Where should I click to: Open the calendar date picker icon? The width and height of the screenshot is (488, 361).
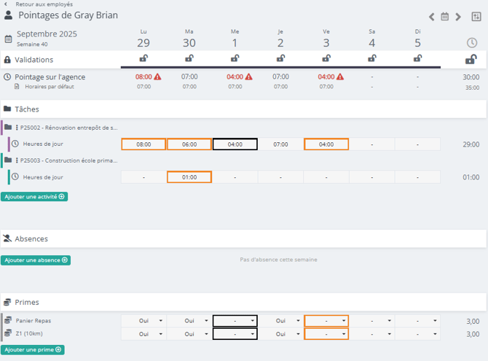tap(445, 17)
